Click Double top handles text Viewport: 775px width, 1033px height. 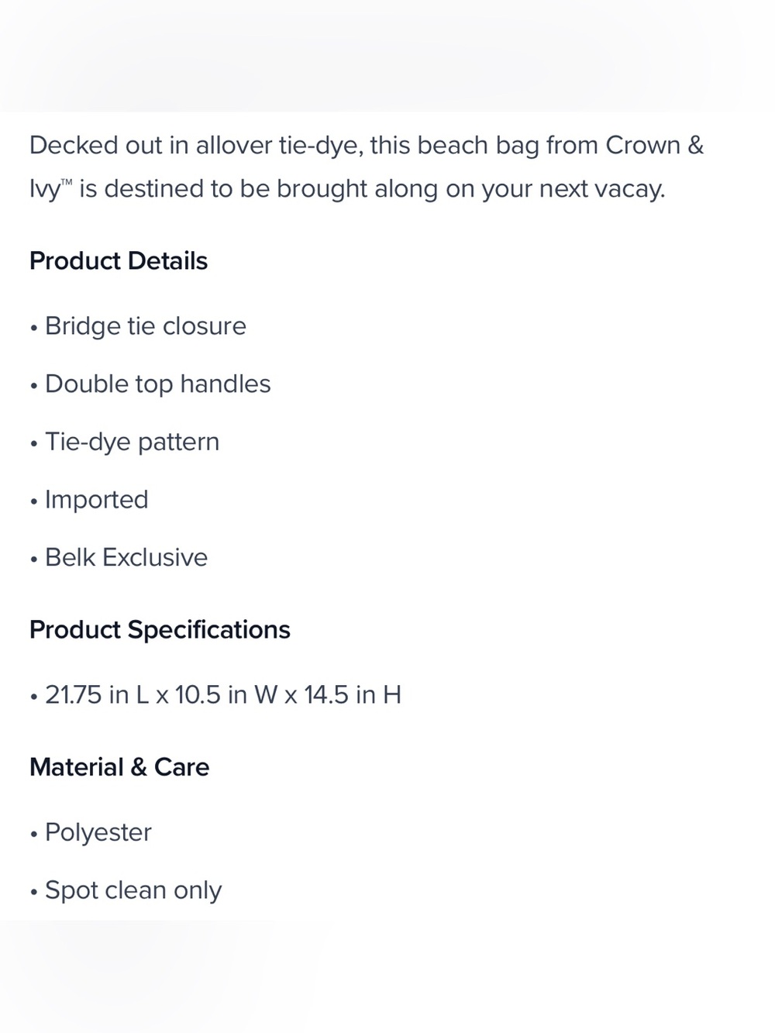pyautogui.click(x=158, y=384)
